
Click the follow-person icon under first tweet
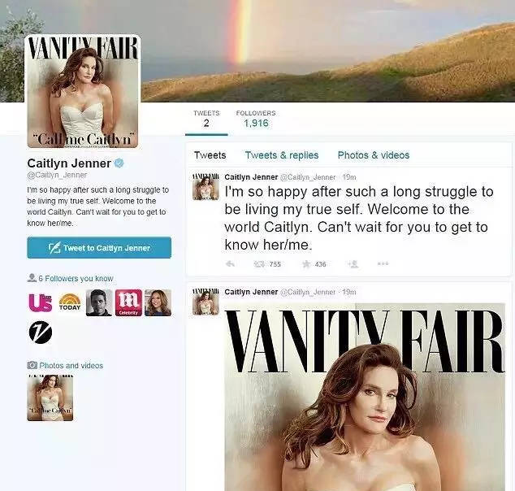[x=353, y=264]
